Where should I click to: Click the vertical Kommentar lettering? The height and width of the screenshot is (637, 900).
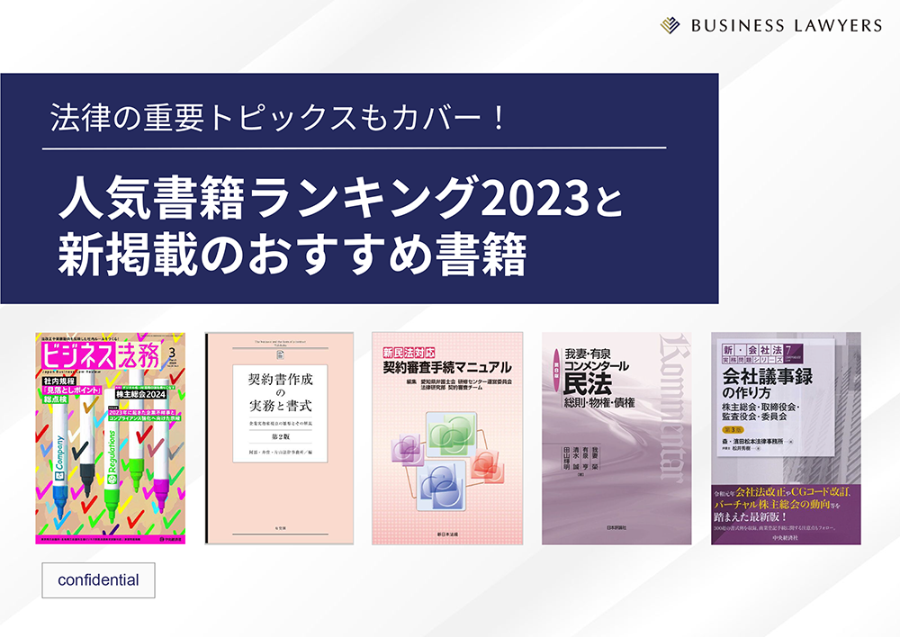[x=672, y=409]
